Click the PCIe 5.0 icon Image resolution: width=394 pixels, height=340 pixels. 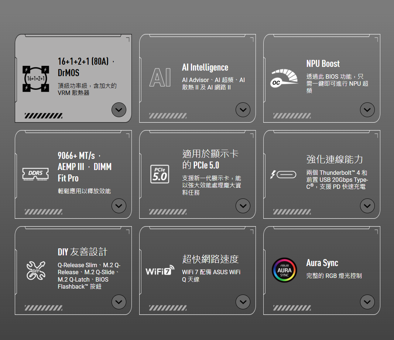pyautogui.click(x=160, y=174)
